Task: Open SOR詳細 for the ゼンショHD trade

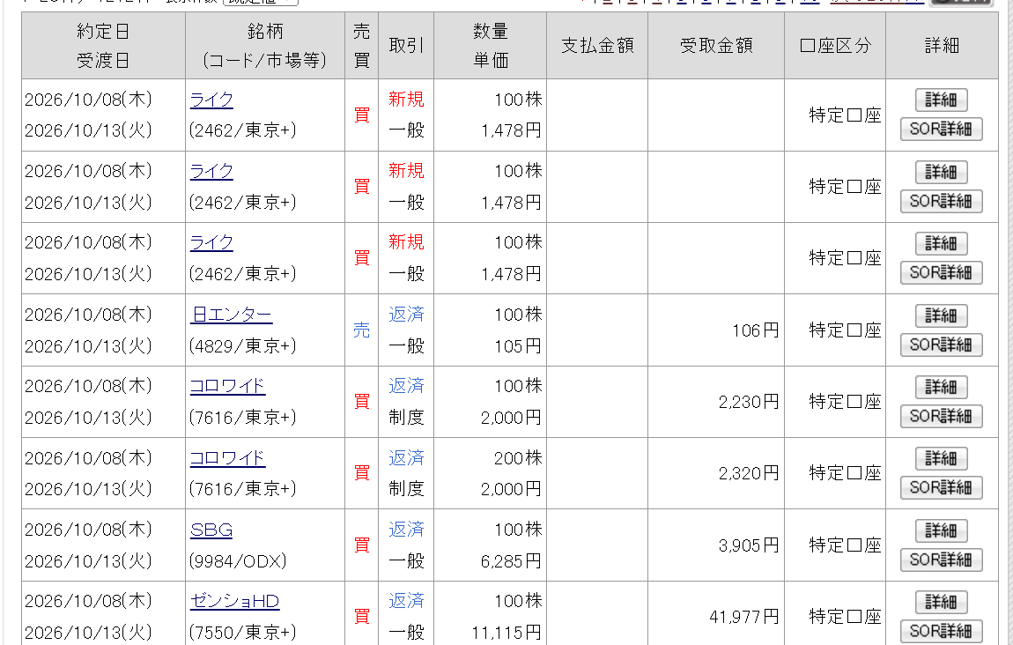Action: click(x=942, y=632)
